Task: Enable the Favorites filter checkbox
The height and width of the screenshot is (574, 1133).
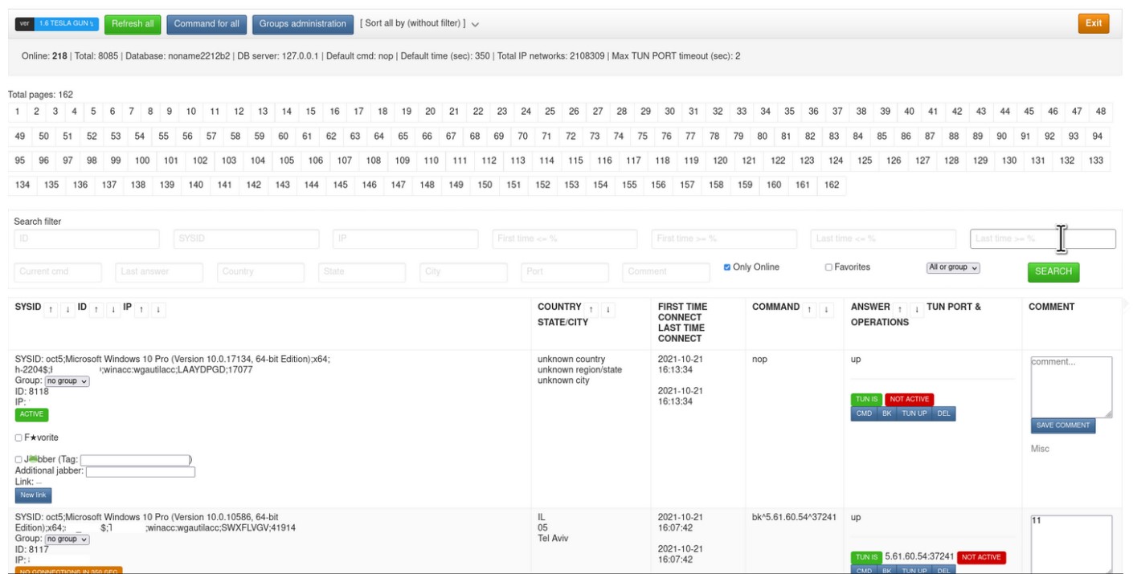Action: coord(828,267)
